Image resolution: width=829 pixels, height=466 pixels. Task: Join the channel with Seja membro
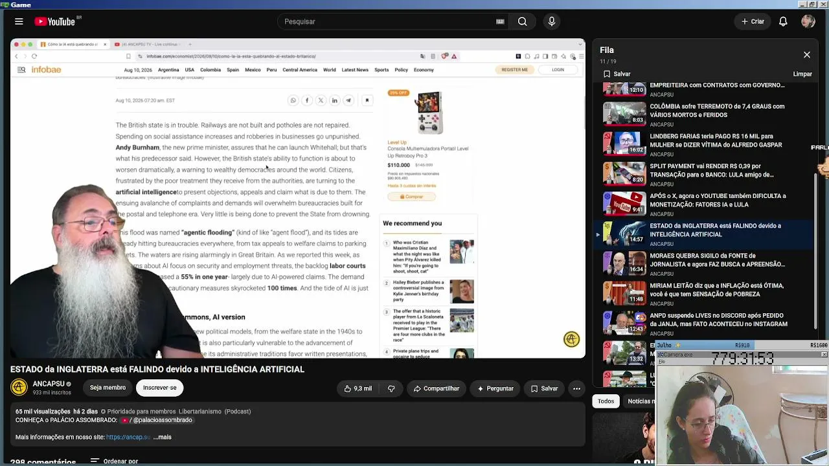coord(108,388)
